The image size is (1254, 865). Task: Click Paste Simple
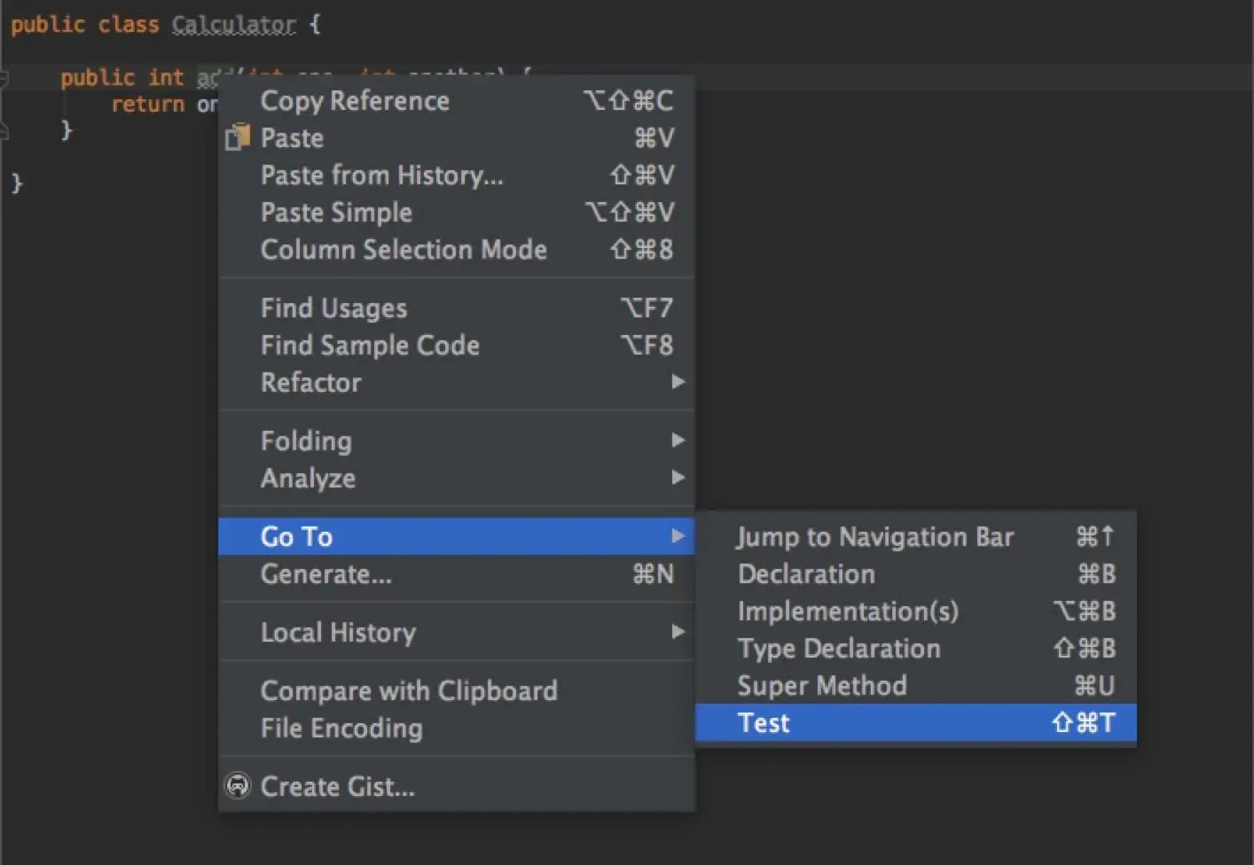336,212
